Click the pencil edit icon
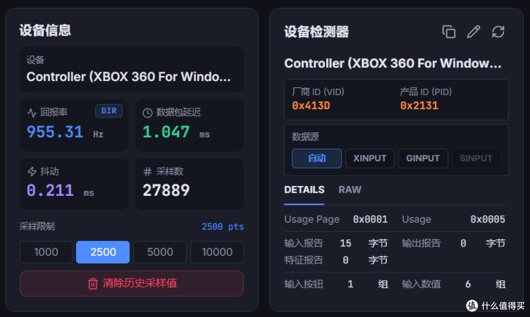Image resolution: width=530 pixels, height=317 pixels. point(474,32)
